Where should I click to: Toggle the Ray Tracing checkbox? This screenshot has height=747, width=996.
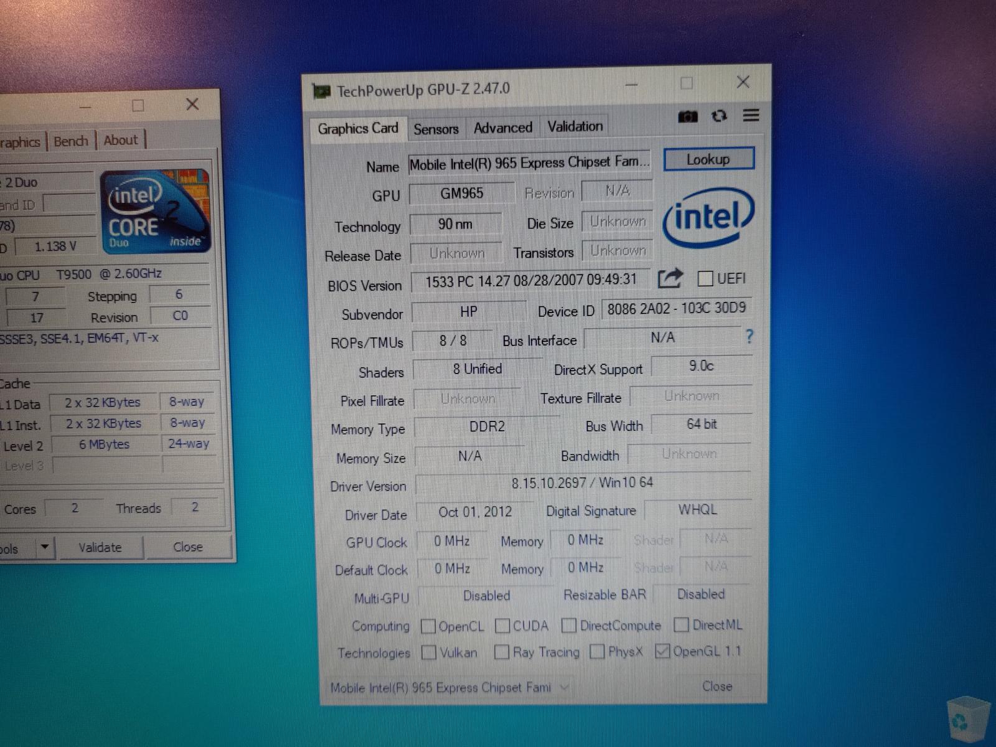(x=502, y=652)
